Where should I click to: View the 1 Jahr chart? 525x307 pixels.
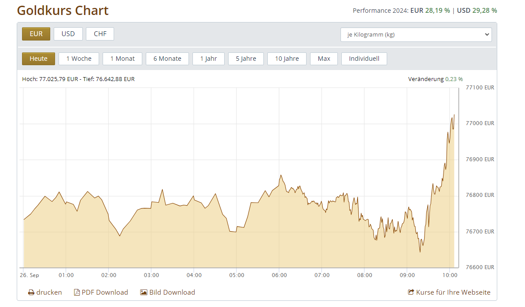click(208, 59)
